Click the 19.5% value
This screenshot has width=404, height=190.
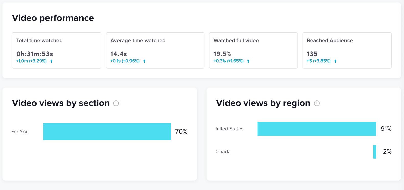[x=222, y=54]
